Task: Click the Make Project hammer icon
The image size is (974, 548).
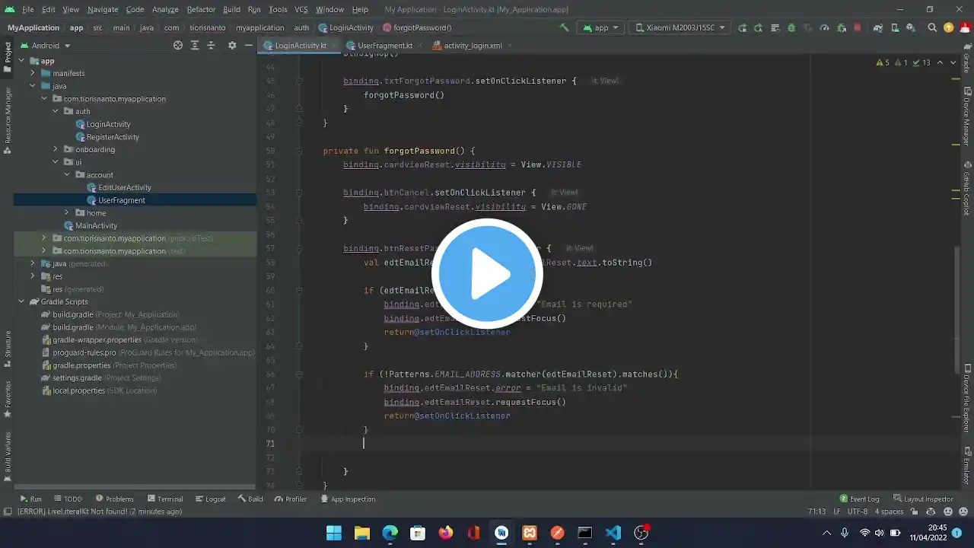Action: (564, 27)
